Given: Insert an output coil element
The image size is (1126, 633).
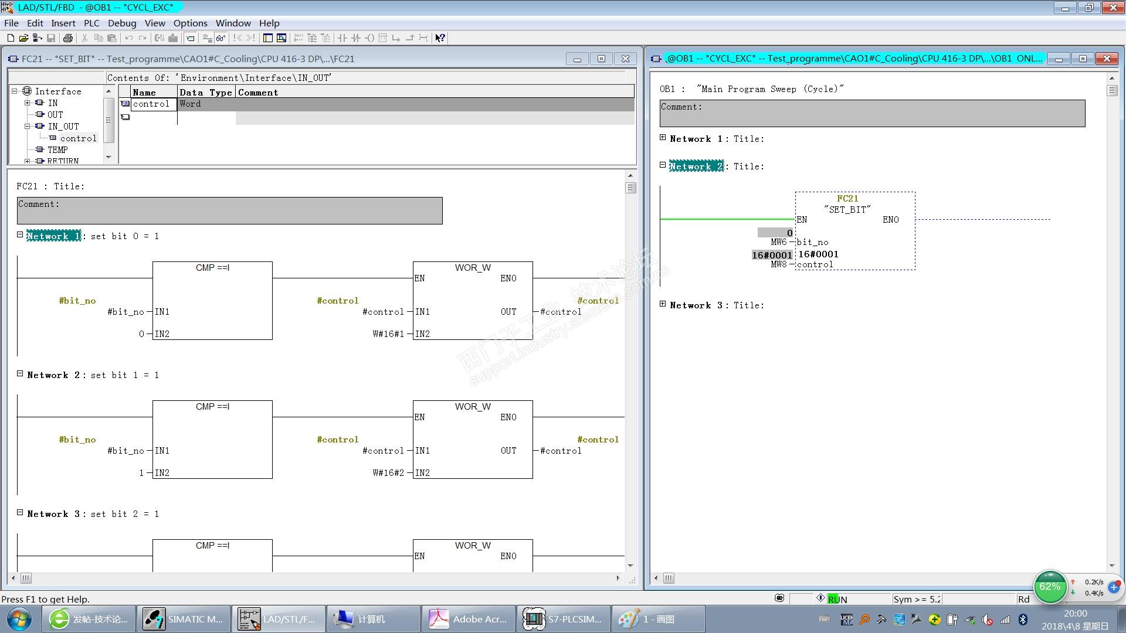Looking at the screenshot, I should tap(369, 38).
